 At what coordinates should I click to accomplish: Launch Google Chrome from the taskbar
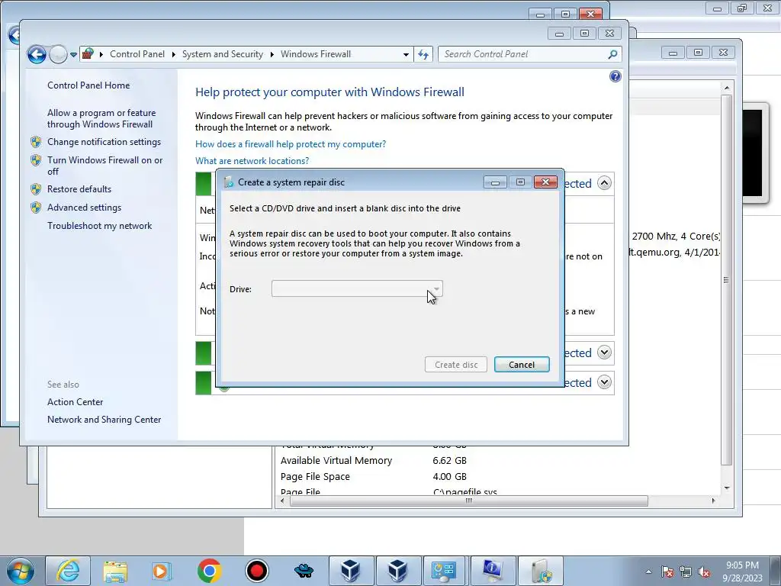[209, 571]
